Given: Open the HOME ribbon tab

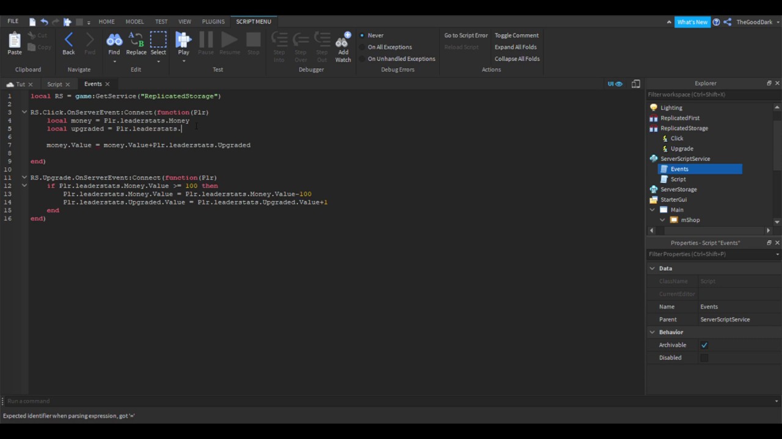Looking at the screenshot, I should [x=106, y=22].
